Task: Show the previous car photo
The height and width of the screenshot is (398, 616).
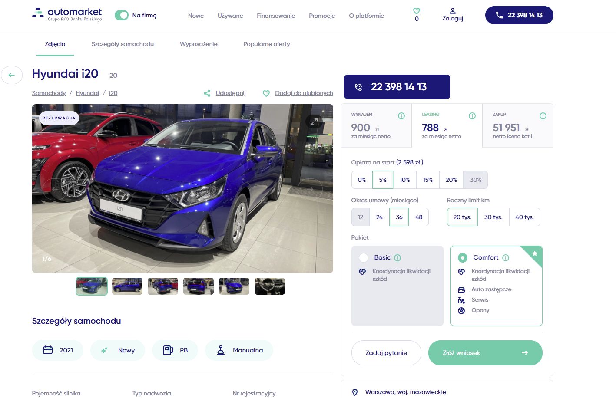Action: pos(55,189)
